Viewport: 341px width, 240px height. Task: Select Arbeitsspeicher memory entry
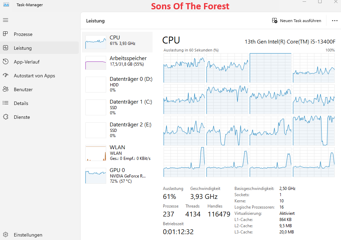click(x=117, y=63)
